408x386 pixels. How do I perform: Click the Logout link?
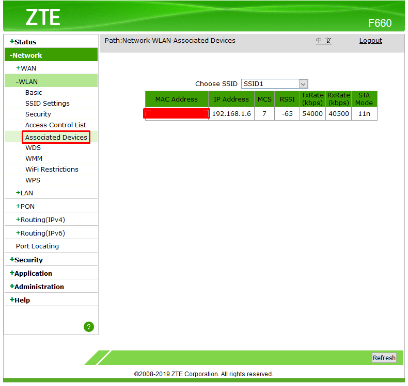pos(370,41)
